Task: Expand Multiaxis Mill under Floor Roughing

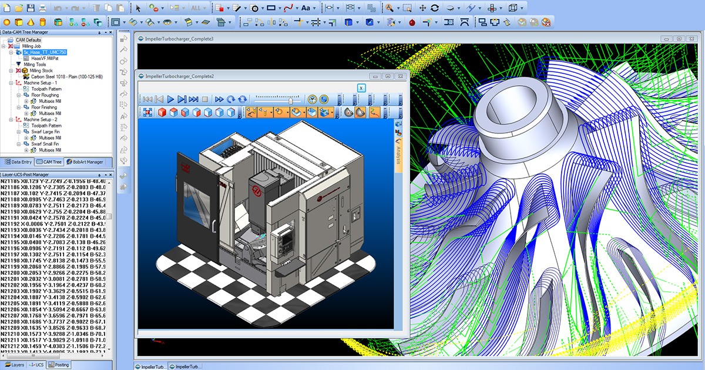Action: pyautogui.click(x=26, y=102)
